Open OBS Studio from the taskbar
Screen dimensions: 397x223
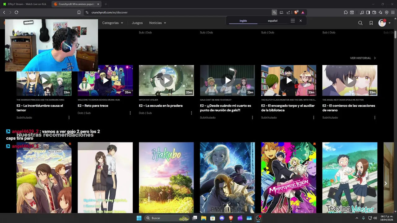tap(258, 218)
